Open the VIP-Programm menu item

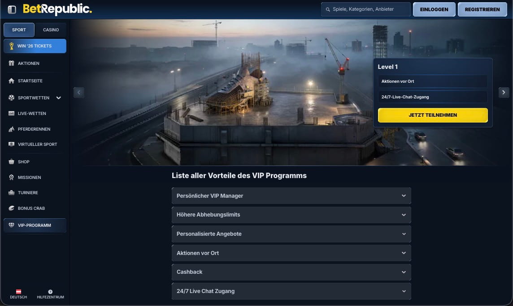(x=35, y=225)
